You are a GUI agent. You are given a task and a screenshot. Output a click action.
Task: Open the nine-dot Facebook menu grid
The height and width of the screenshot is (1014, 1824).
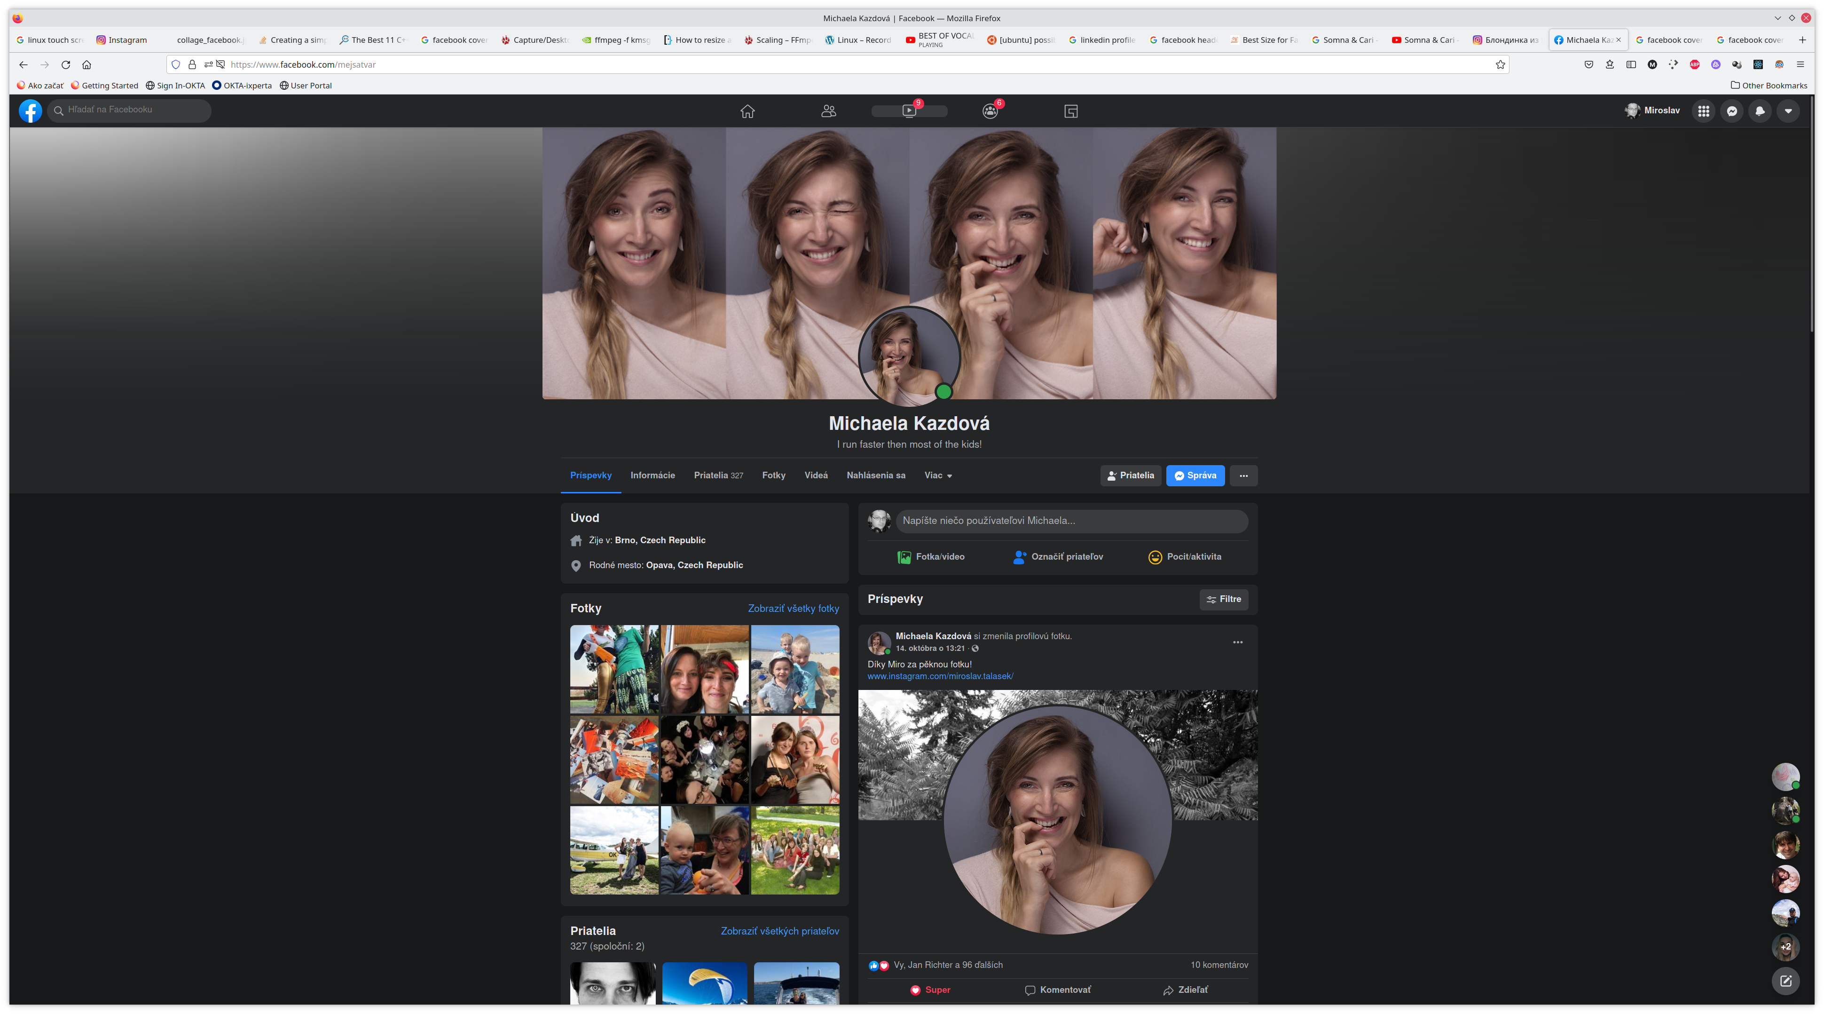[x=1704, y=111]
